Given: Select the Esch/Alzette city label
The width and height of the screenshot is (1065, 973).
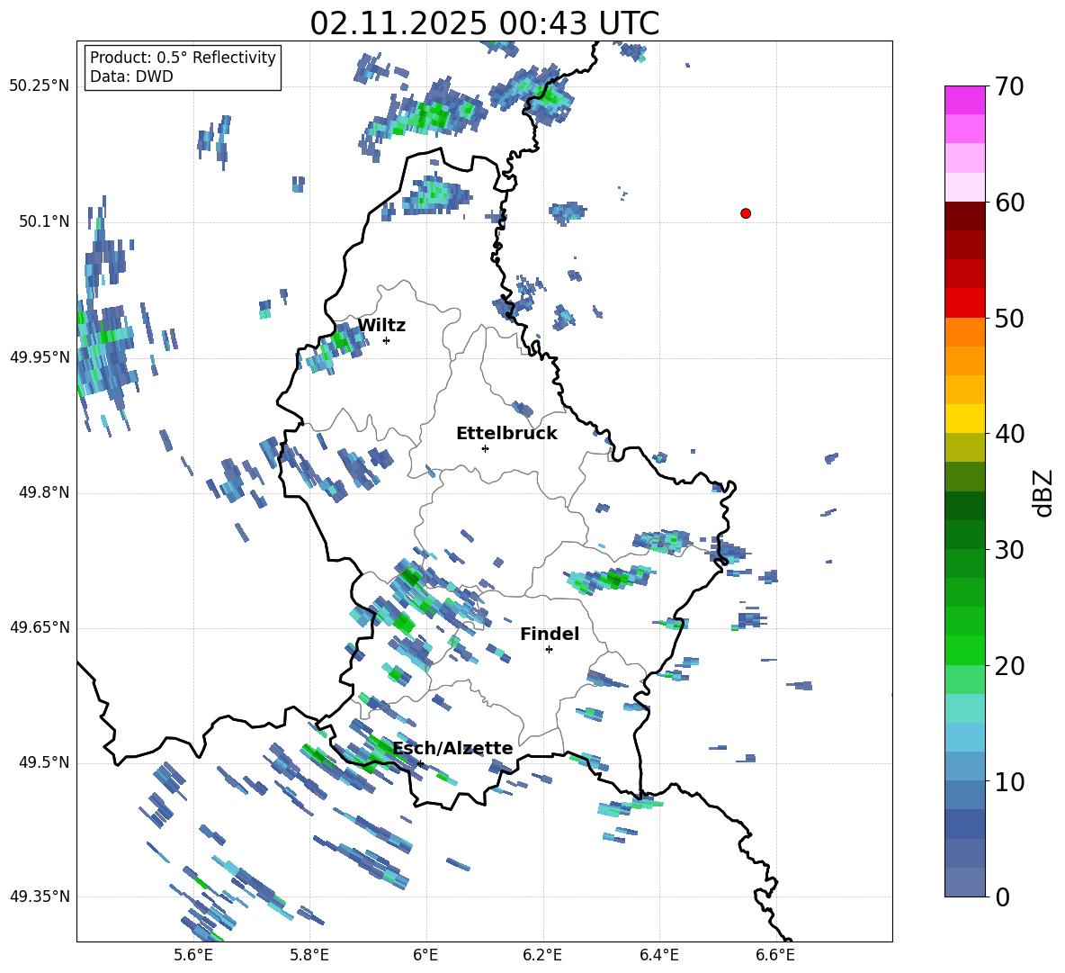Looking at the screenshot, I should [452, 749].
